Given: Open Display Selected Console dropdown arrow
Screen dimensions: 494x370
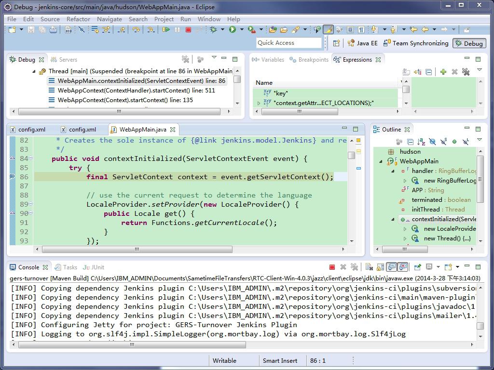Looking at the screenshot, I should point(438,267).
